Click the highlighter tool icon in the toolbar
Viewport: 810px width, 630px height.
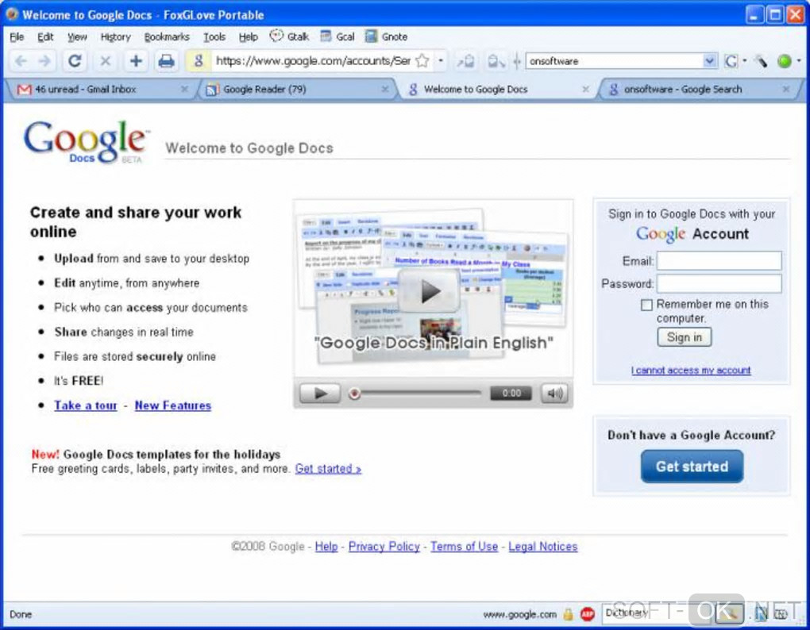pos(761,61)
